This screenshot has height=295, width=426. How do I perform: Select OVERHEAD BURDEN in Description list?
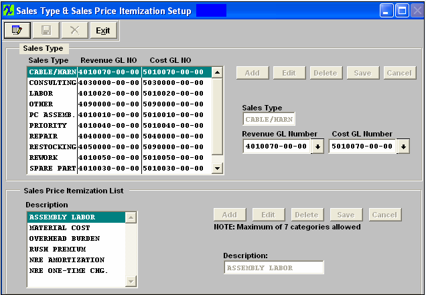pyautogui.click(x=76, y=239)
